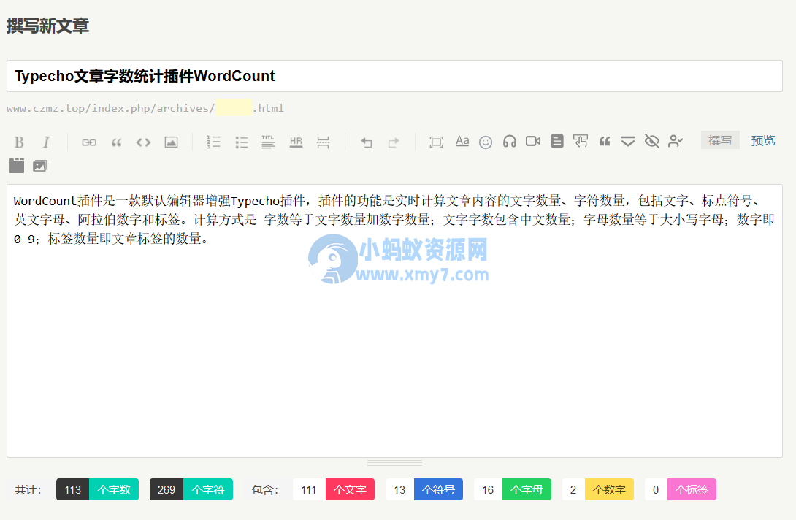The image size is (796, 520).
Task: Apply italic formatting
Action: [46, 142]
